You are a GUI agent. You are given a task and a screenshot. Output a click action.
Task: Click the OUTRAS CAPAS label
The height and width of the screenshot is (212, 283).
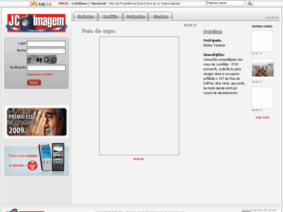point(262,26)
